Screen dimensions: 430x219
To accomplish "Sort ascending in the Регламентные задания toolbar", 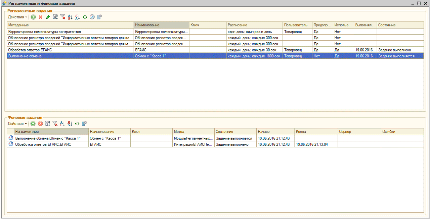I will coord(70,17).
